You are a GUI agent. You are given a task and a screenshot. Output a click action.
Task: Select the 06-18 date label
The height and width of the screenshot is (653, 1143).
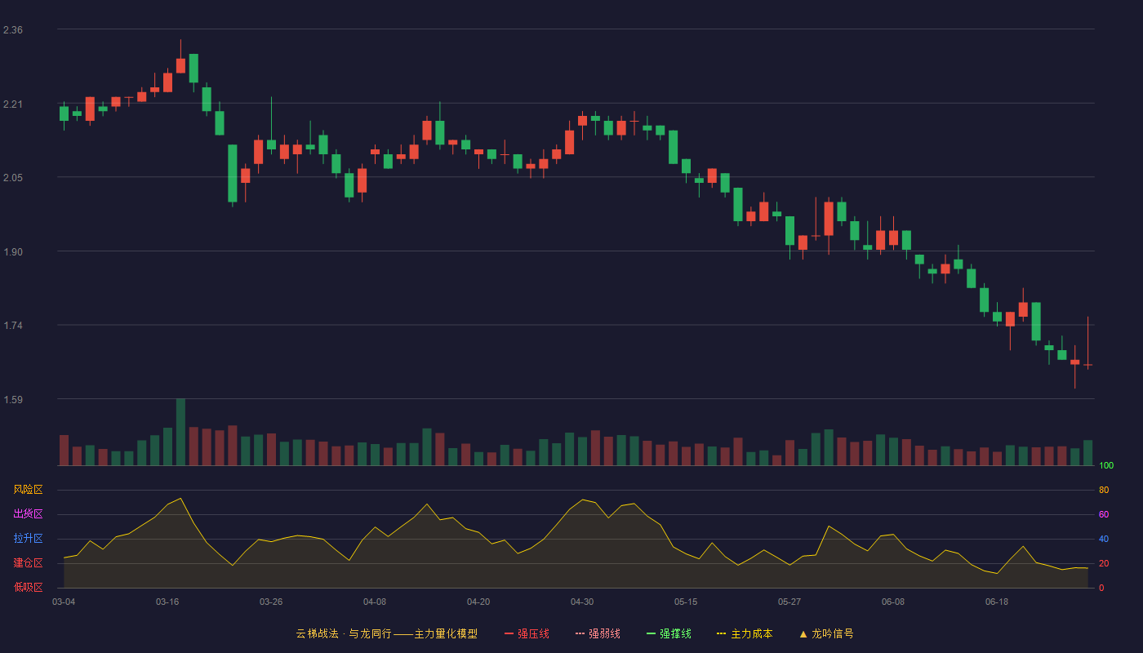pos(997,602)
